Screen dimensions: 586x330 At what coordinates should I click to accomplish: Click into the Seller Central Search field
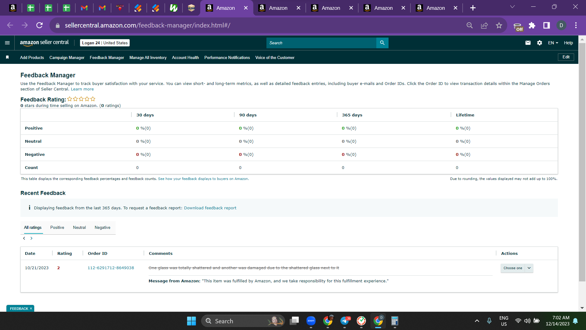pos(321,43)
